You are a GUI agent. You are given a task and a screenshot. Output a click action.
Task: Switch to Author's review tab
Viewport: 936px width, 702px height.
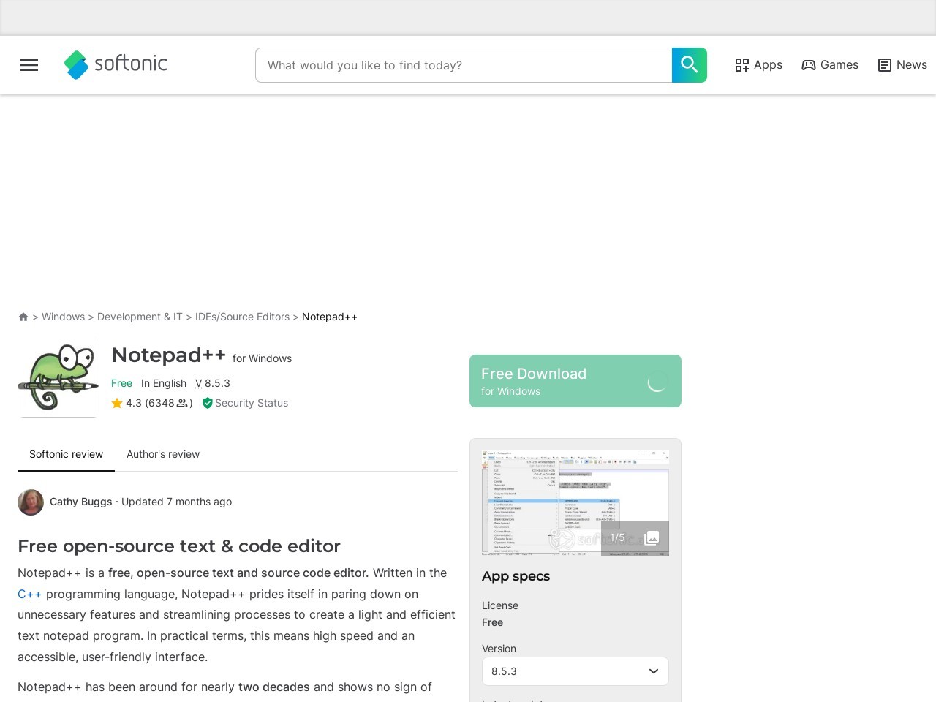(x=163, y=454)
